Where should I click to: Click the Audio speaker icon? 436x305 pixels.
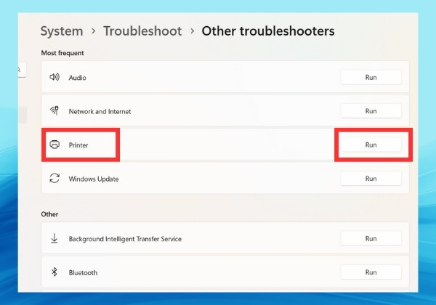tap(54, 77)
